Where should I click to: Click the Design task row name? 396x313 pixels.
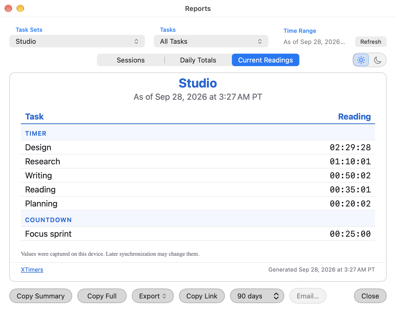pos(38,147)
